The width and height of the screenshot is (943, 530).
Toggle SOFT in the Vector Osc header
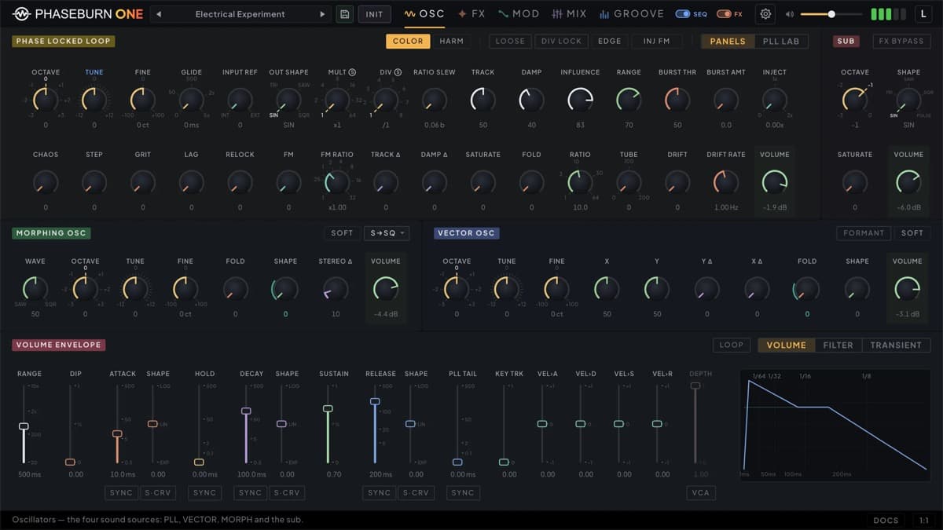click(912, 233)
